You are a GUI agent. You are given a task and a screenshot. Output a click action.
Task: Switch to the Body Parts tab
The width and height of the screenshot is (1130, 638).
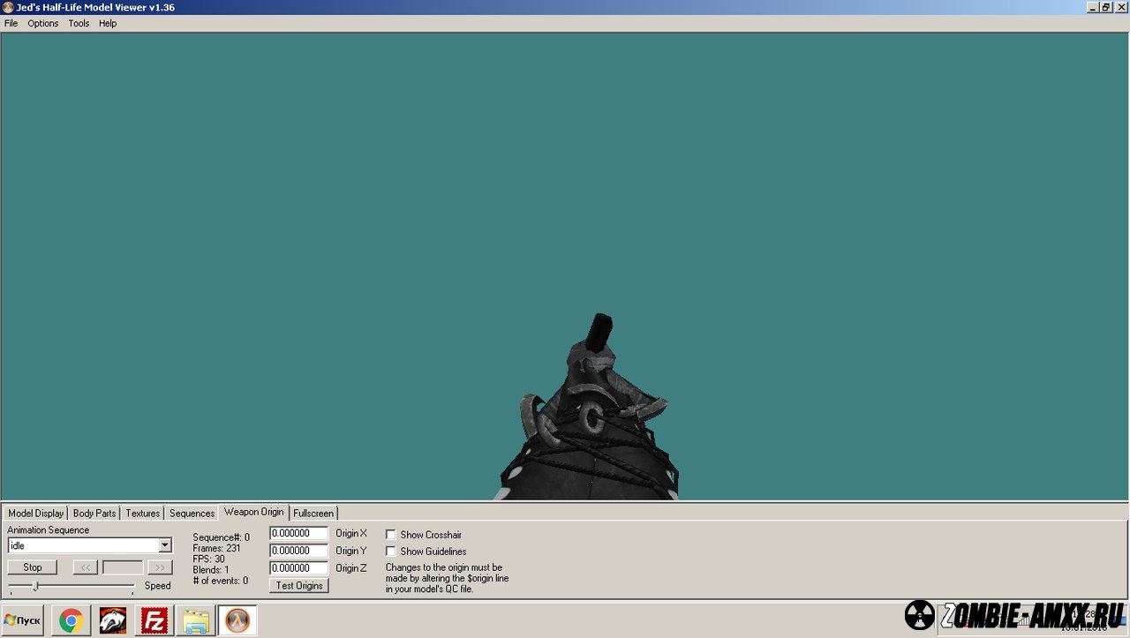pyautogui.click(x=94, y=513)
